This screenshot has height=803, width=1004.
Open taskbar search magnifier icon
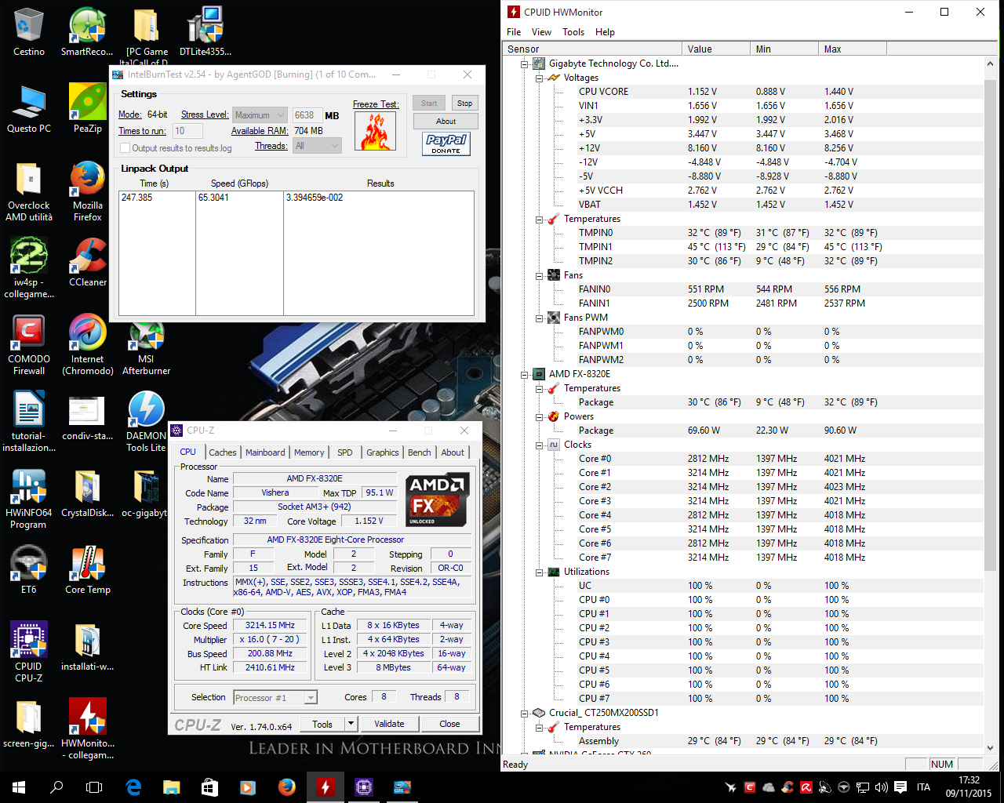pos(56,787)
